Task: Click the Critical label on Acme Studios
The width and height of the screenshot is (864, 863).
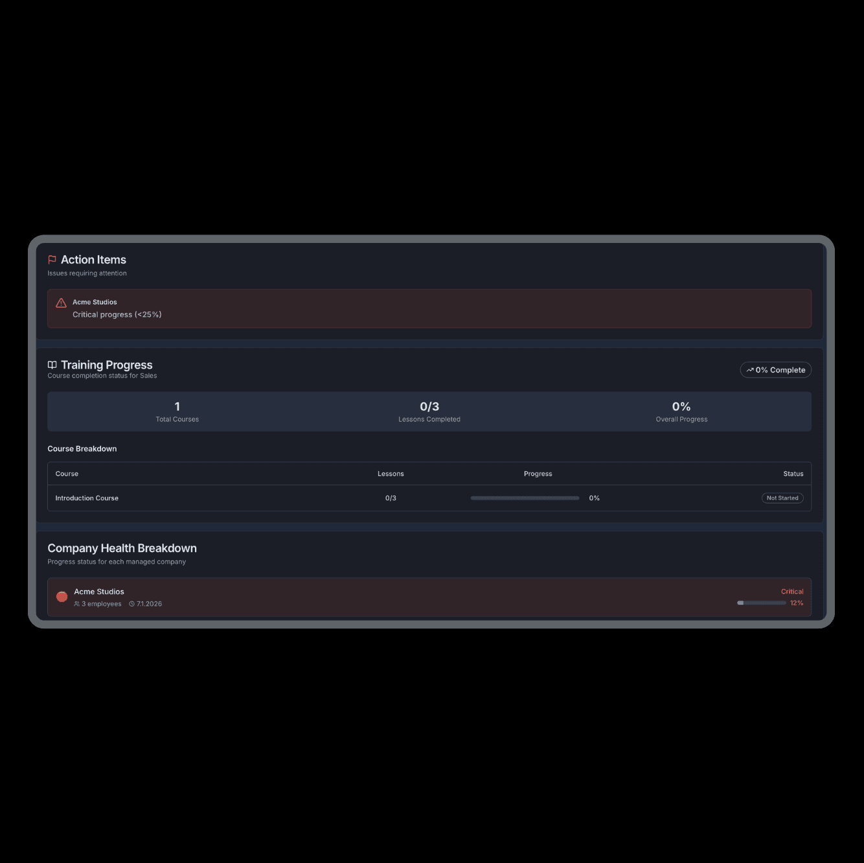Action: 792,591
